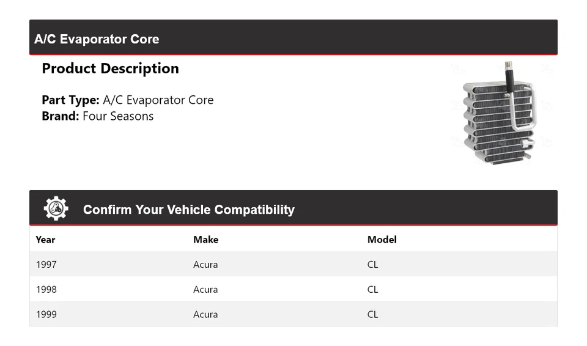Click the bold Brand label

60,116
